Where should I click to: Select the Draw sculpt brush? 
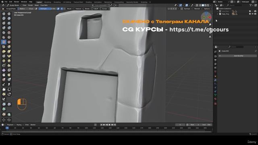(4, 14)
